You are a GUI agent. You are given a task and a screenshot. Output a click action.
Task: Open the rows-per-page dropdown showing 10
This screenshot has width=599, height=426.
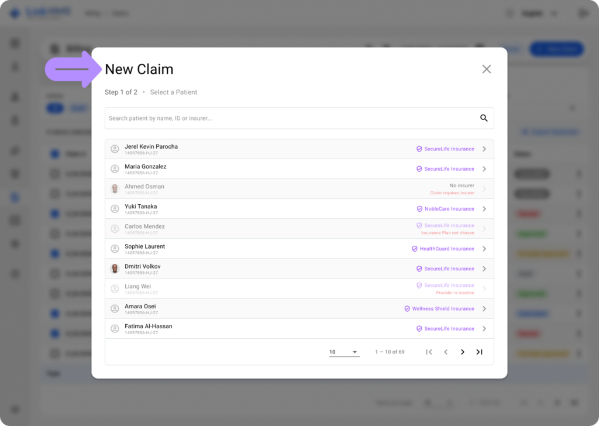344,352
